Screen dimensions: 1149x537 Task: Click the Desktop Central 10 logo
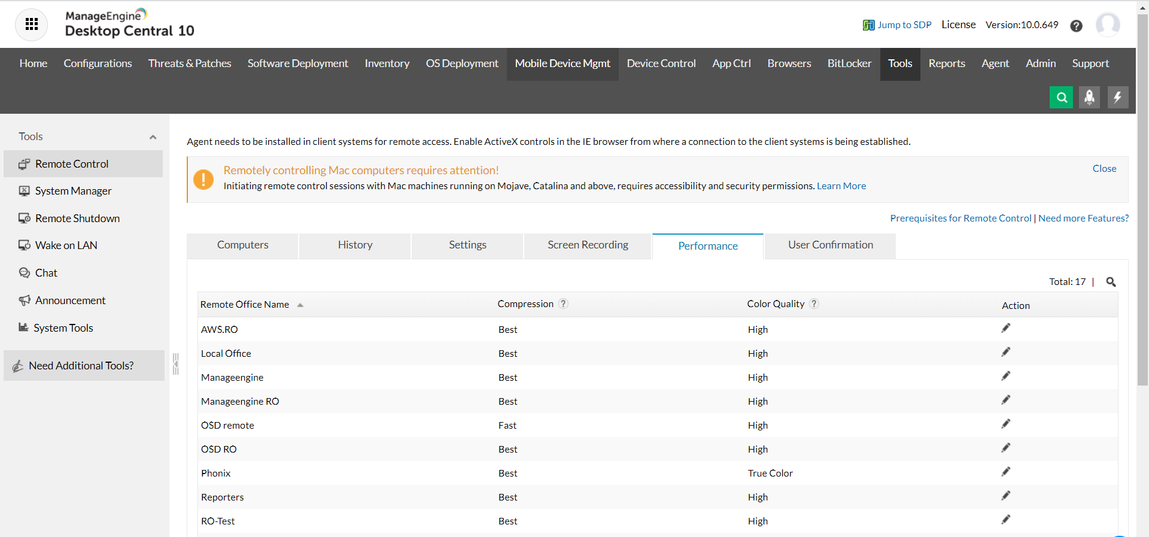tap(129, 24)
